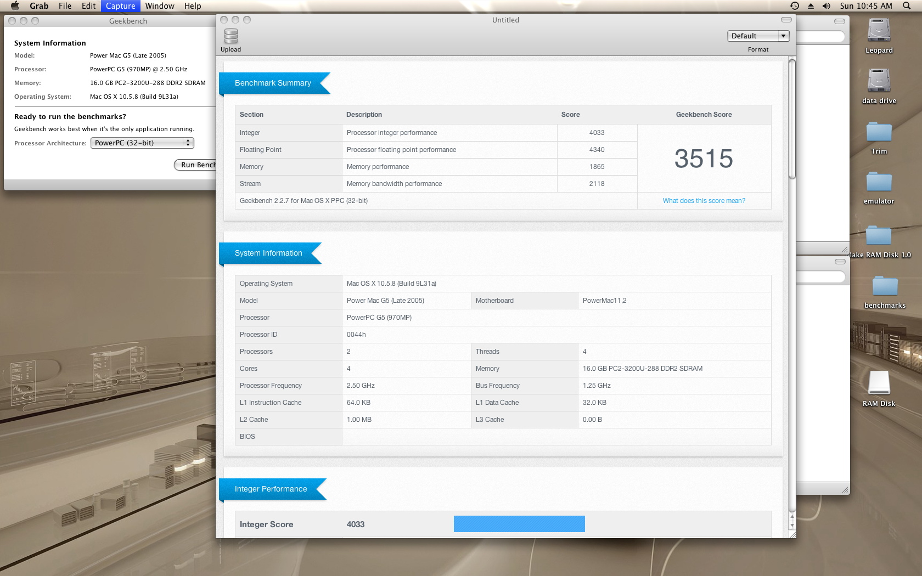
Task: Click the 'PowerMac11,2' motherboard value
Action: tap(604, 301)
